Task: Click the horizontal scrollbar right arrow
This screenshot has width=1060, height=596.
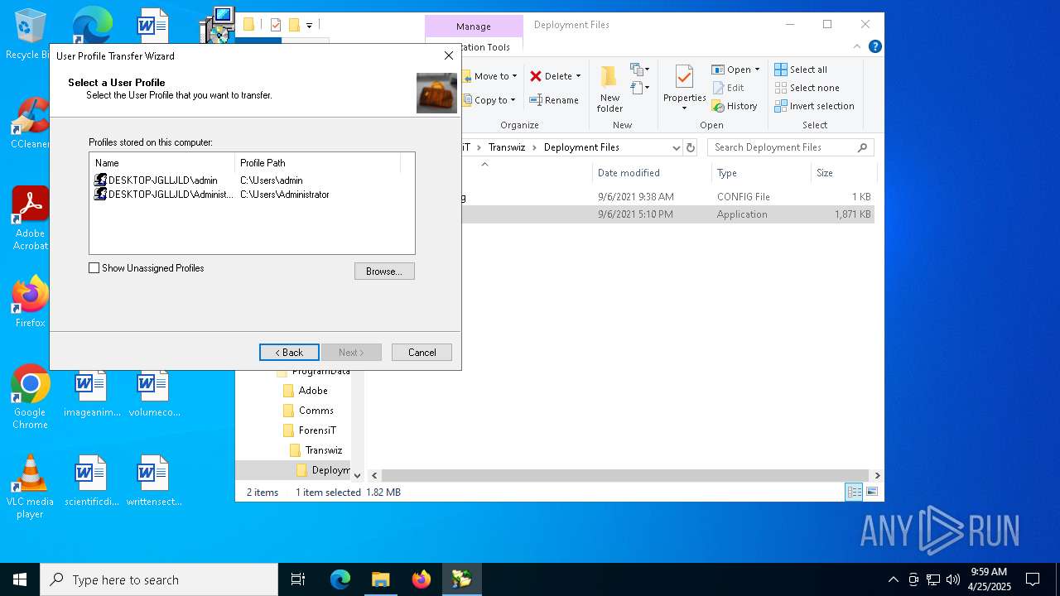Action: pyautogui.click(x=877, y=476)
